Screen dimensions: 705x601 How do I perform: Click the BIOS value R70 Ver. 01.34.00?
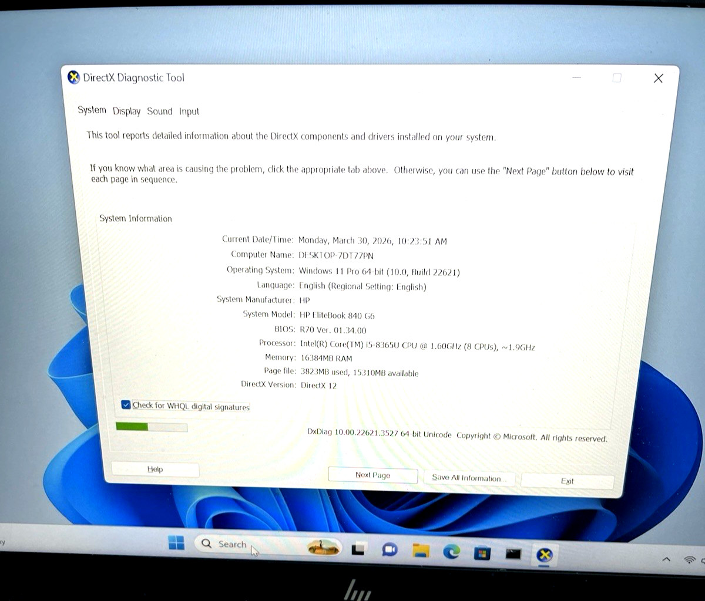click(333, 330)
